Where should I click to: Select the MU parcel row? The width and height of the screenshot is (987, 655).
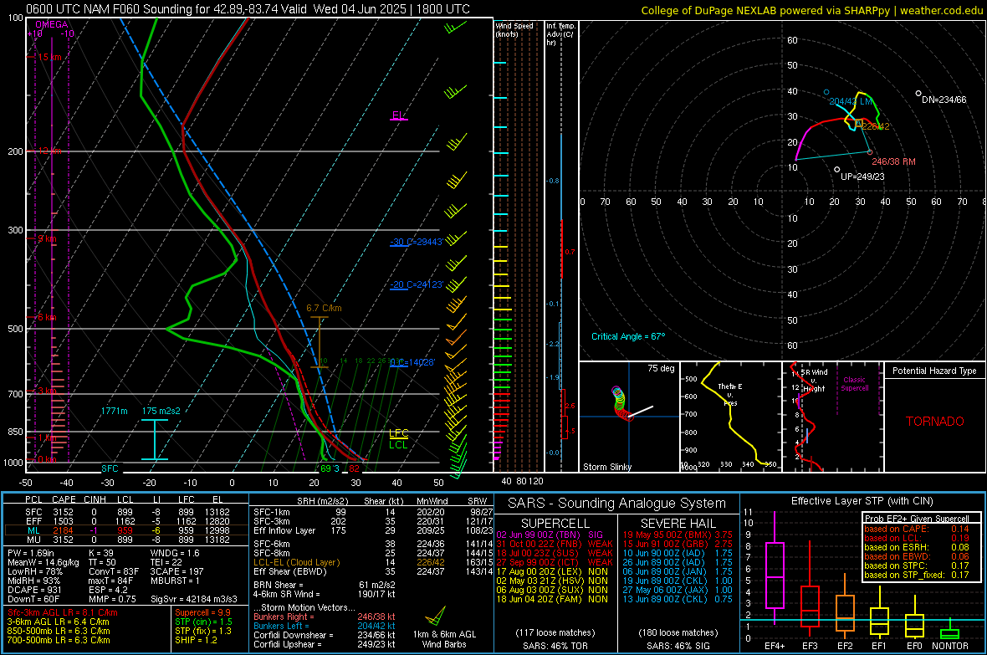coord(125,539)
